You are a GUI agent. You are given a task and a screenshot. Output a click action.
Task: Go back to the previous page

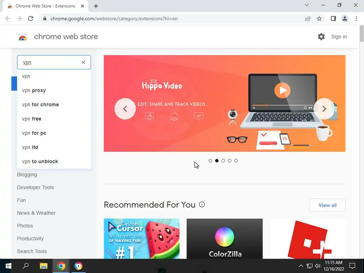pos(8,18)
